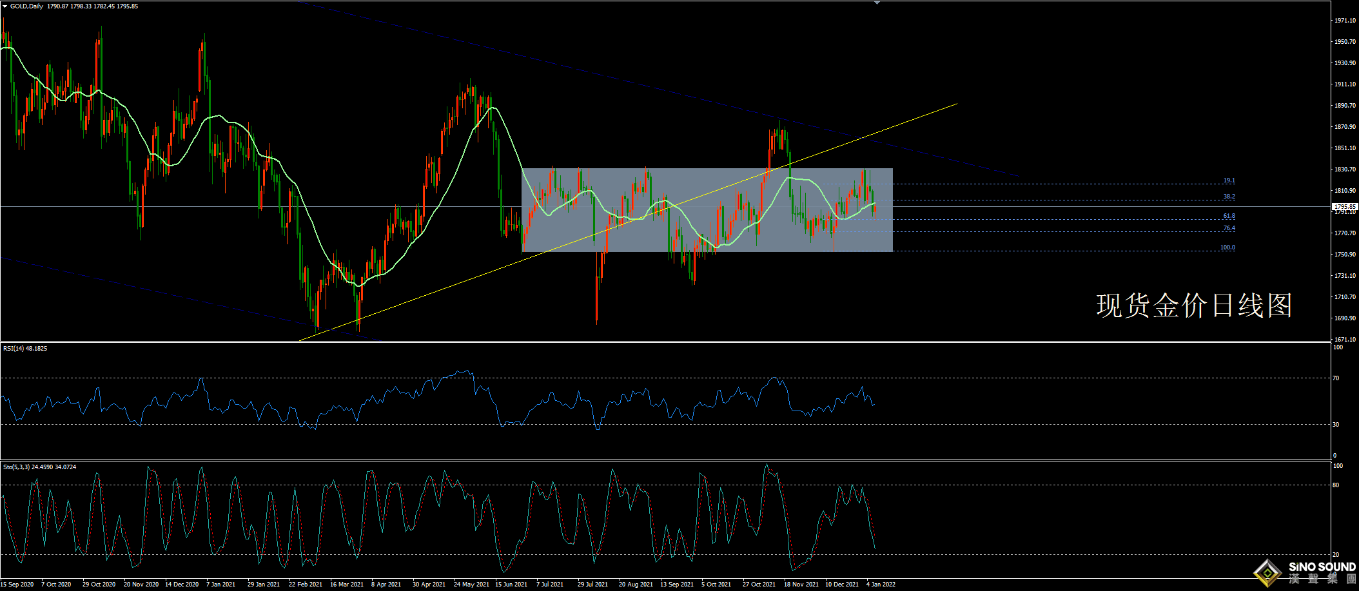This screenshot has height=591, width=1359.
Task: Click the 1950.70 price axis label
Action: click(1345, 42)
